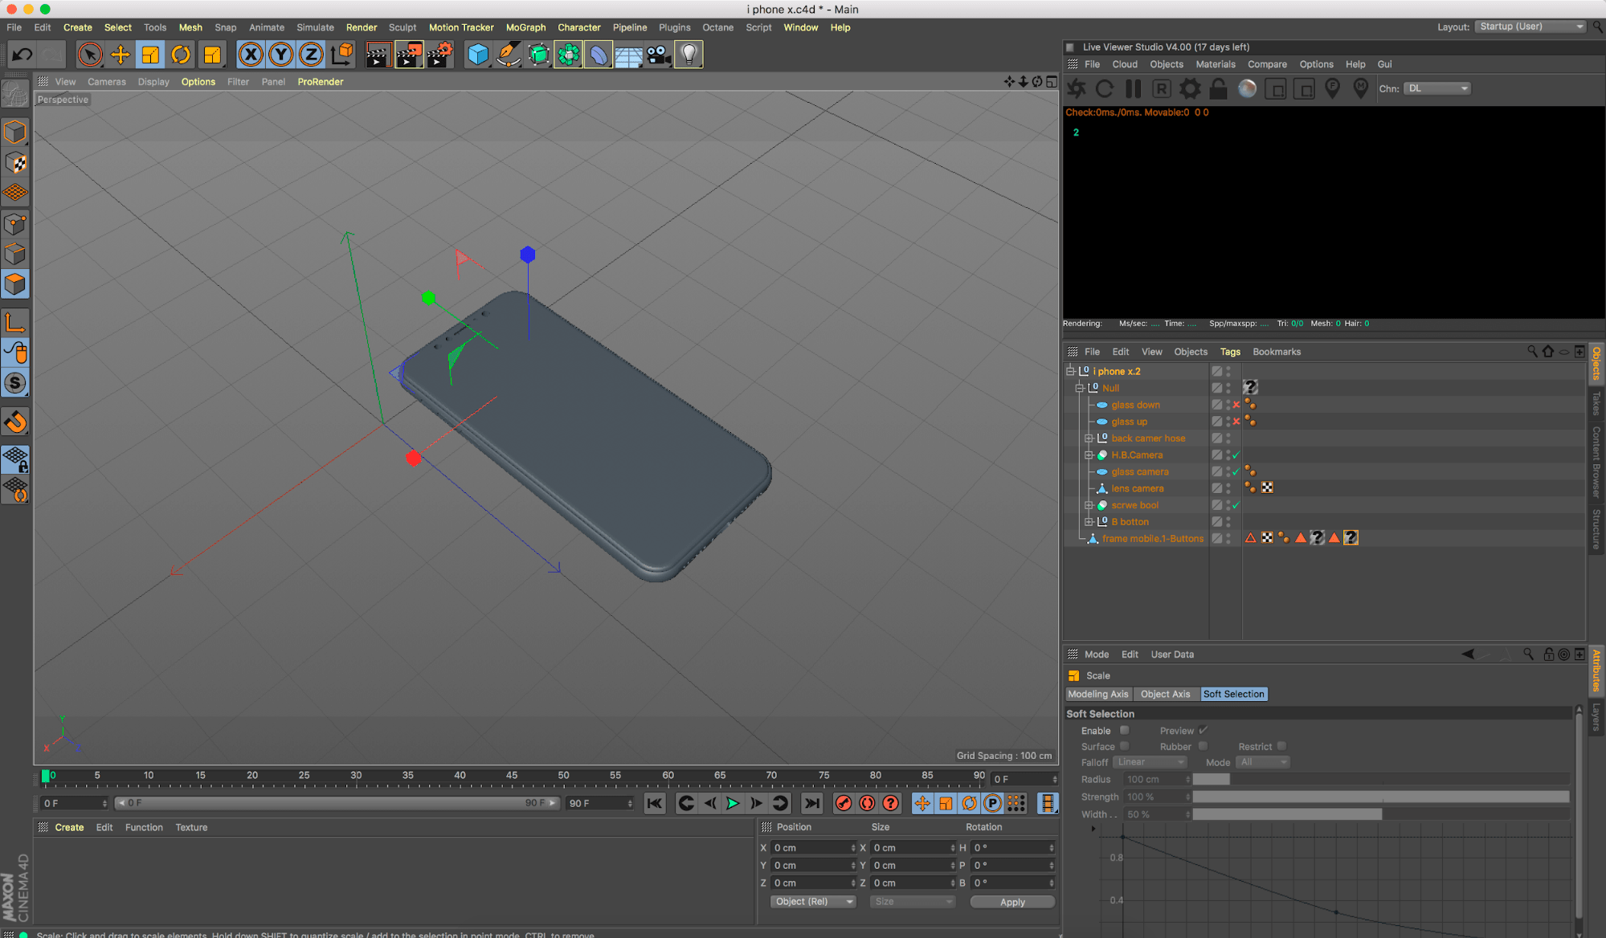Toggle the X axis lock icon

click(251, 55)
